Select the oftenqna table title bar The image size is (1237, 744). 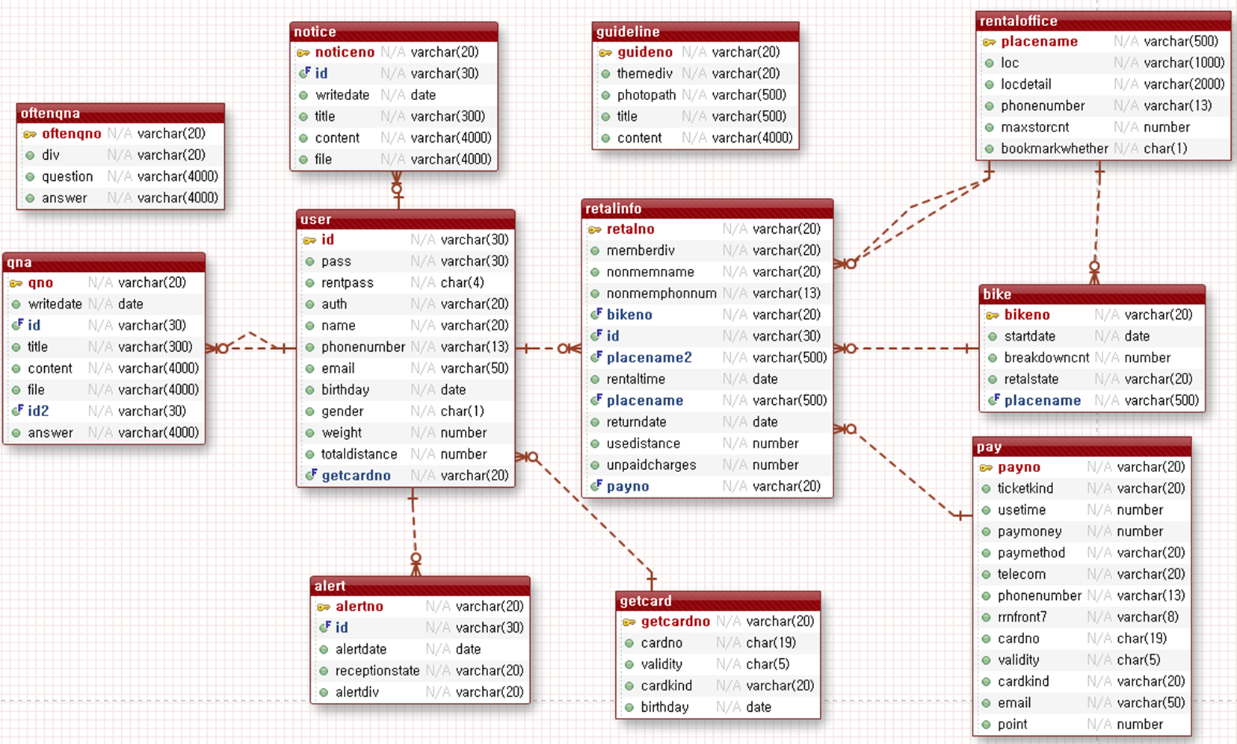(120, 114)
